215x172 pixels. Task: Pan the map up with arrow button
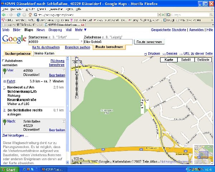click(76, 59)
